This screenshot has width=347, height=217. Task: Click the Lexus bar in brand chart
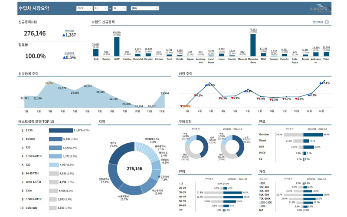(222, 55)
